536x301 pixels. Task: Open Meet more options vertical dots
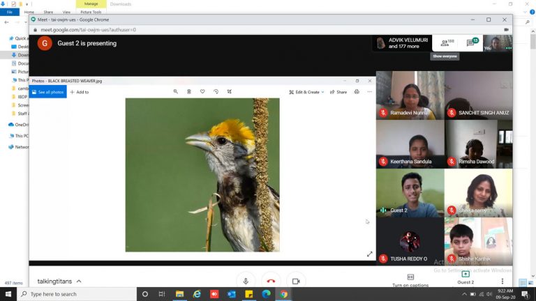coord(502,281)
